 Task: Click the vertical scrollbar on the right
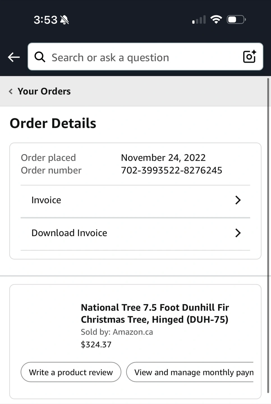point(268,236)
